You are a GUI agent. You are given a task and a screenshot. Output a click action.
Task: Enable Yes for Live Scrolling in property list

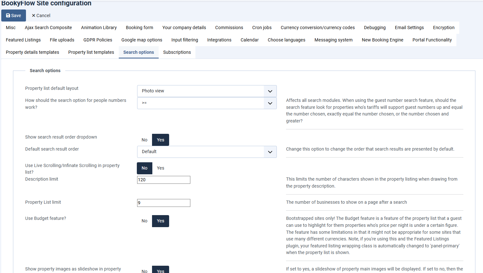point(161,168)
